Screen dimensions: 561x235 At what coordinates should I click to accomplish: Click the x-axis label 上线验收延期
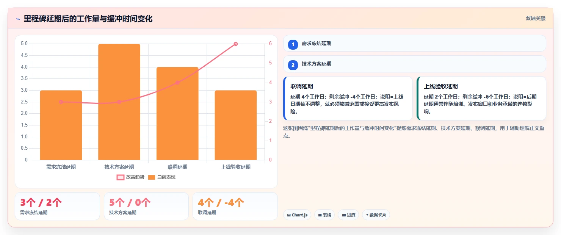236,167
